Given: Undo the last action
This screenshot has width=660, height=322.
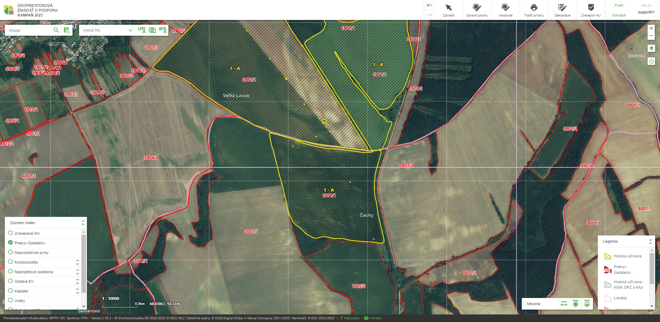Looking at the screenshot, I should tap(429, 5).
